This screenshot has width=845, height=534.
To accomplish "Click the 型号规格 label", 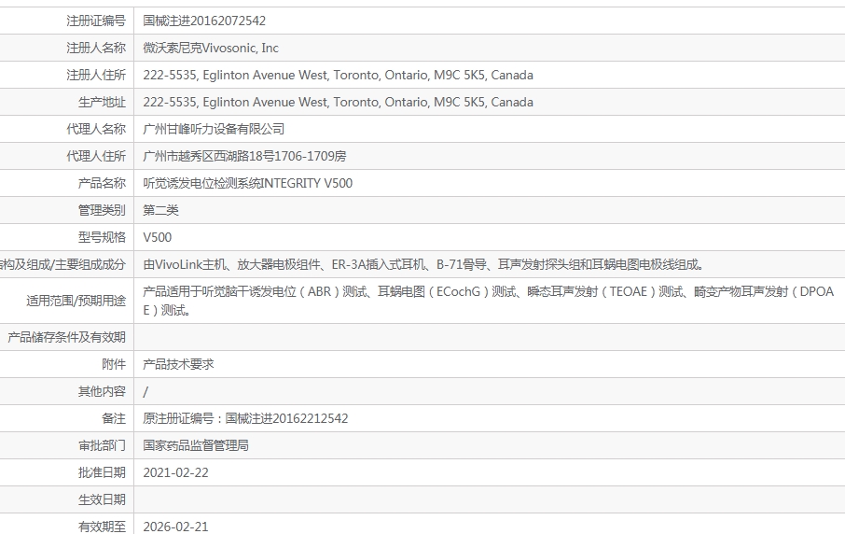I will (102, 237).
